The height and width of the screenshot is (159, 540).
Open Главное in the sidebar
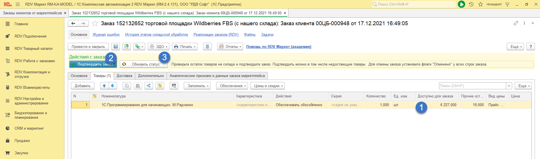point(21,24)
